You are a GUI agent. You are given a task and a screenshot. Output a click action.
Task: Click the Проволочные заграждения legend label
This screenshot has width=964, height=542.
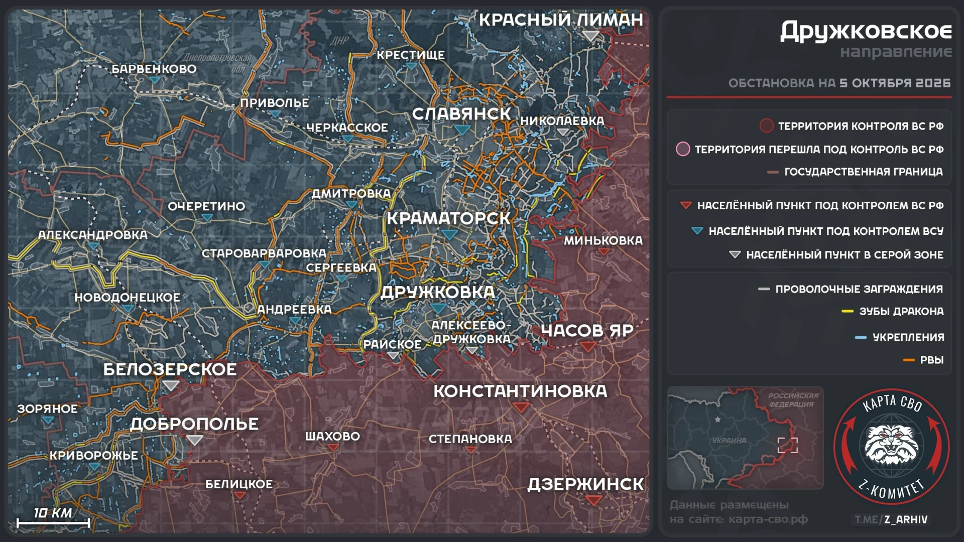click(859, 289)
